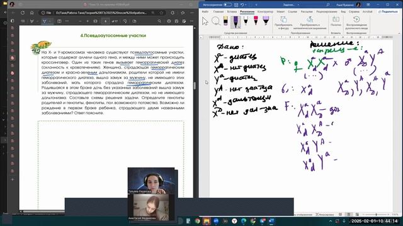Save the PDF file
This screenshot has width=403, height=226.
176,21
